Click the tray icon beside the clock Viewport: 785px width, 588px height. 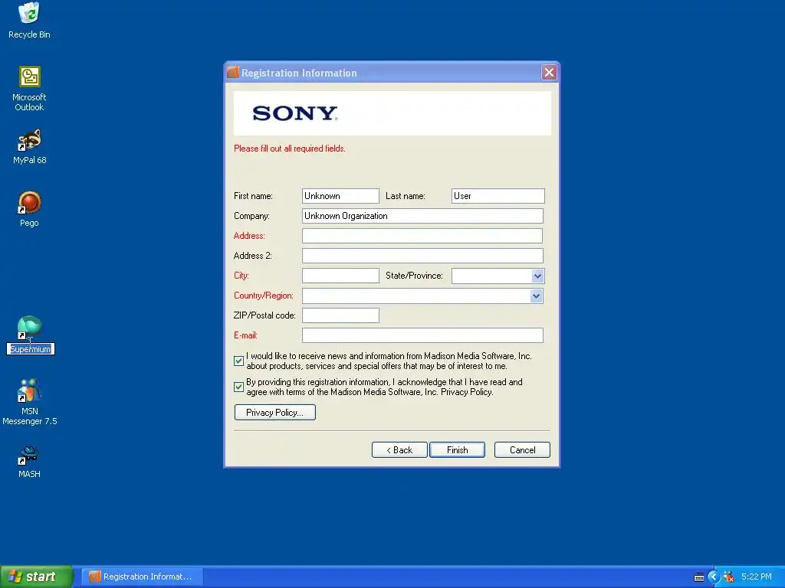pyautogui.click(x=729, y=577)
